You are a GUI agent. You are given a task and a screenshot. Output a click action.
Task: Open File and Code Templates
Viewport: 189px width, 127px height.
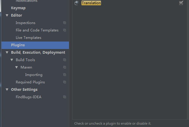pos(37,30)
